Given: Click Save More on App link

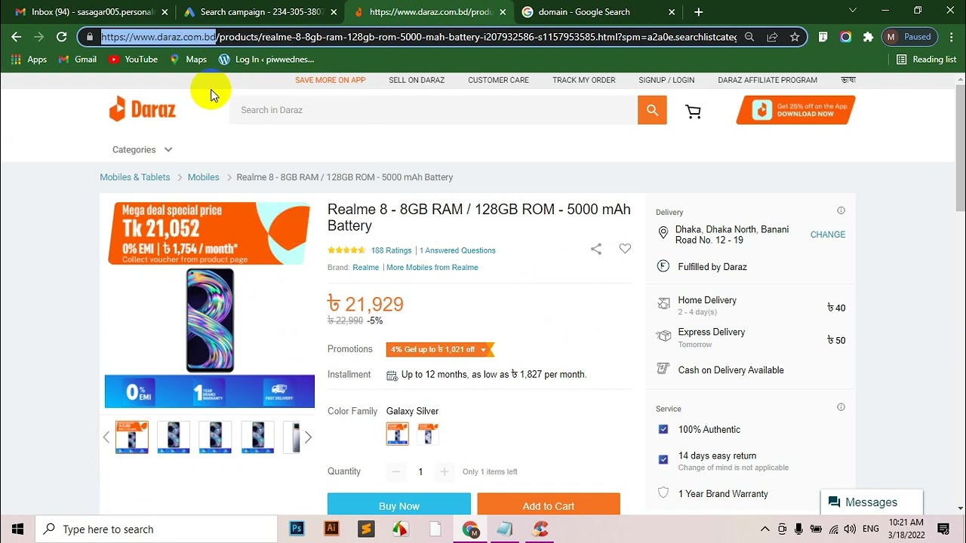Looking at the screenshot, I should click(330, 80).
